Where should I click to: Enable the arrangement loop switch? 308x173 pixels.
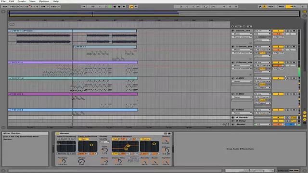pos(205,6)
